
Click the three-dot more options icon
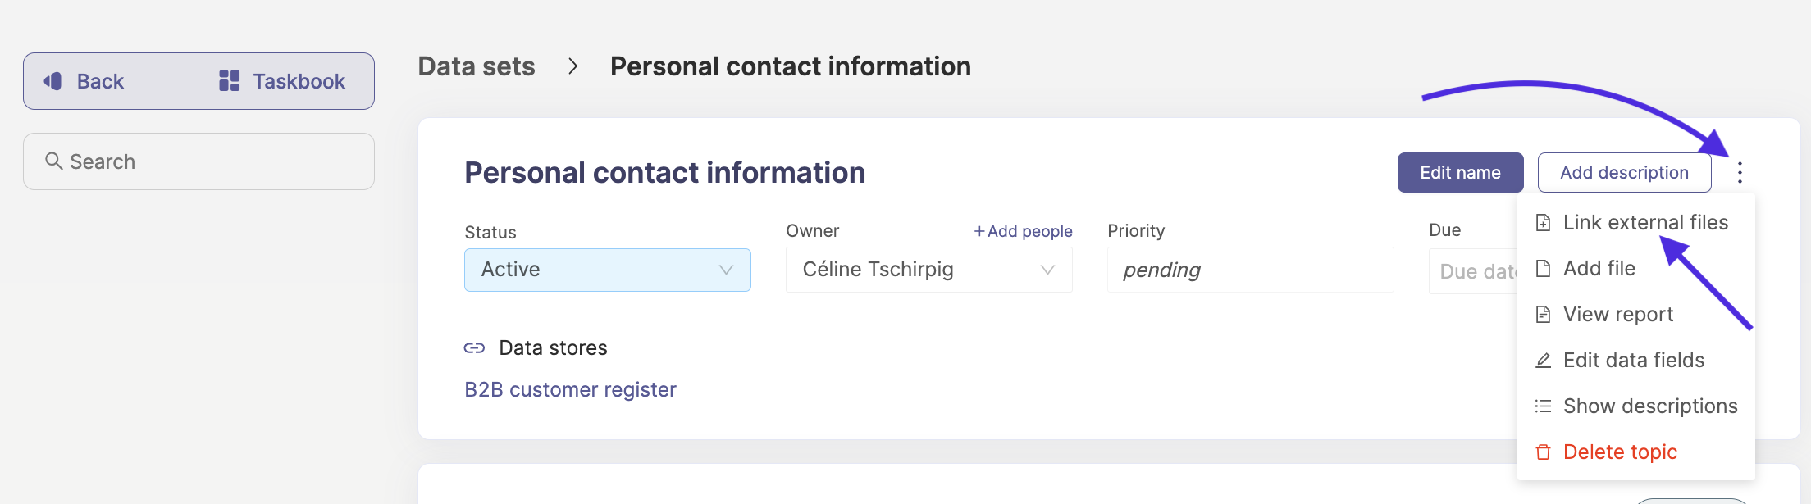(1740, 172)
